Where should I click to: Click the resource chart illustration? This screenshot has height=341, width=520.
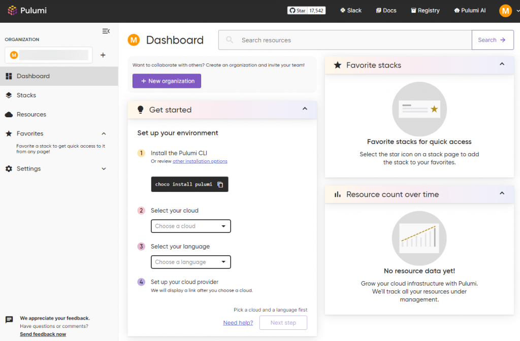point(419,238)
